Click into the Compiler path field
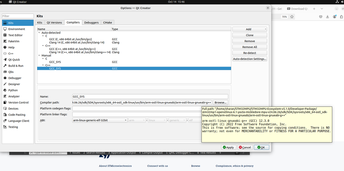 (142, 102)
